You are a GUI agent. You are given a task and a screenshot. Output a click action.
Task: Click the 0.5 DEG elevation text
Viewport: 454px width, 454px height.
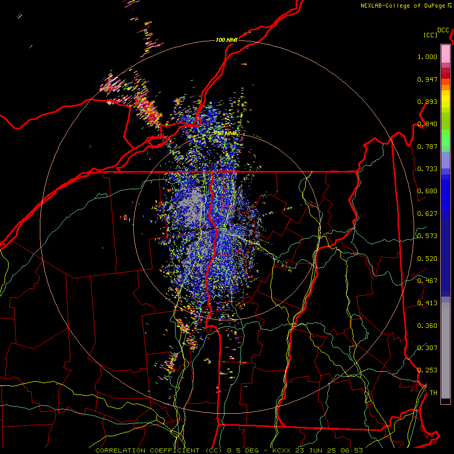click(243, 450)
